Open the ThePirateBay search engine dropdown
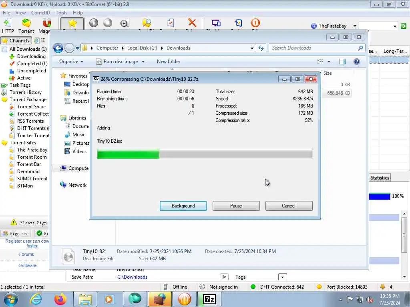This screenshot has width=410, height=307. (x=355, y=26)
